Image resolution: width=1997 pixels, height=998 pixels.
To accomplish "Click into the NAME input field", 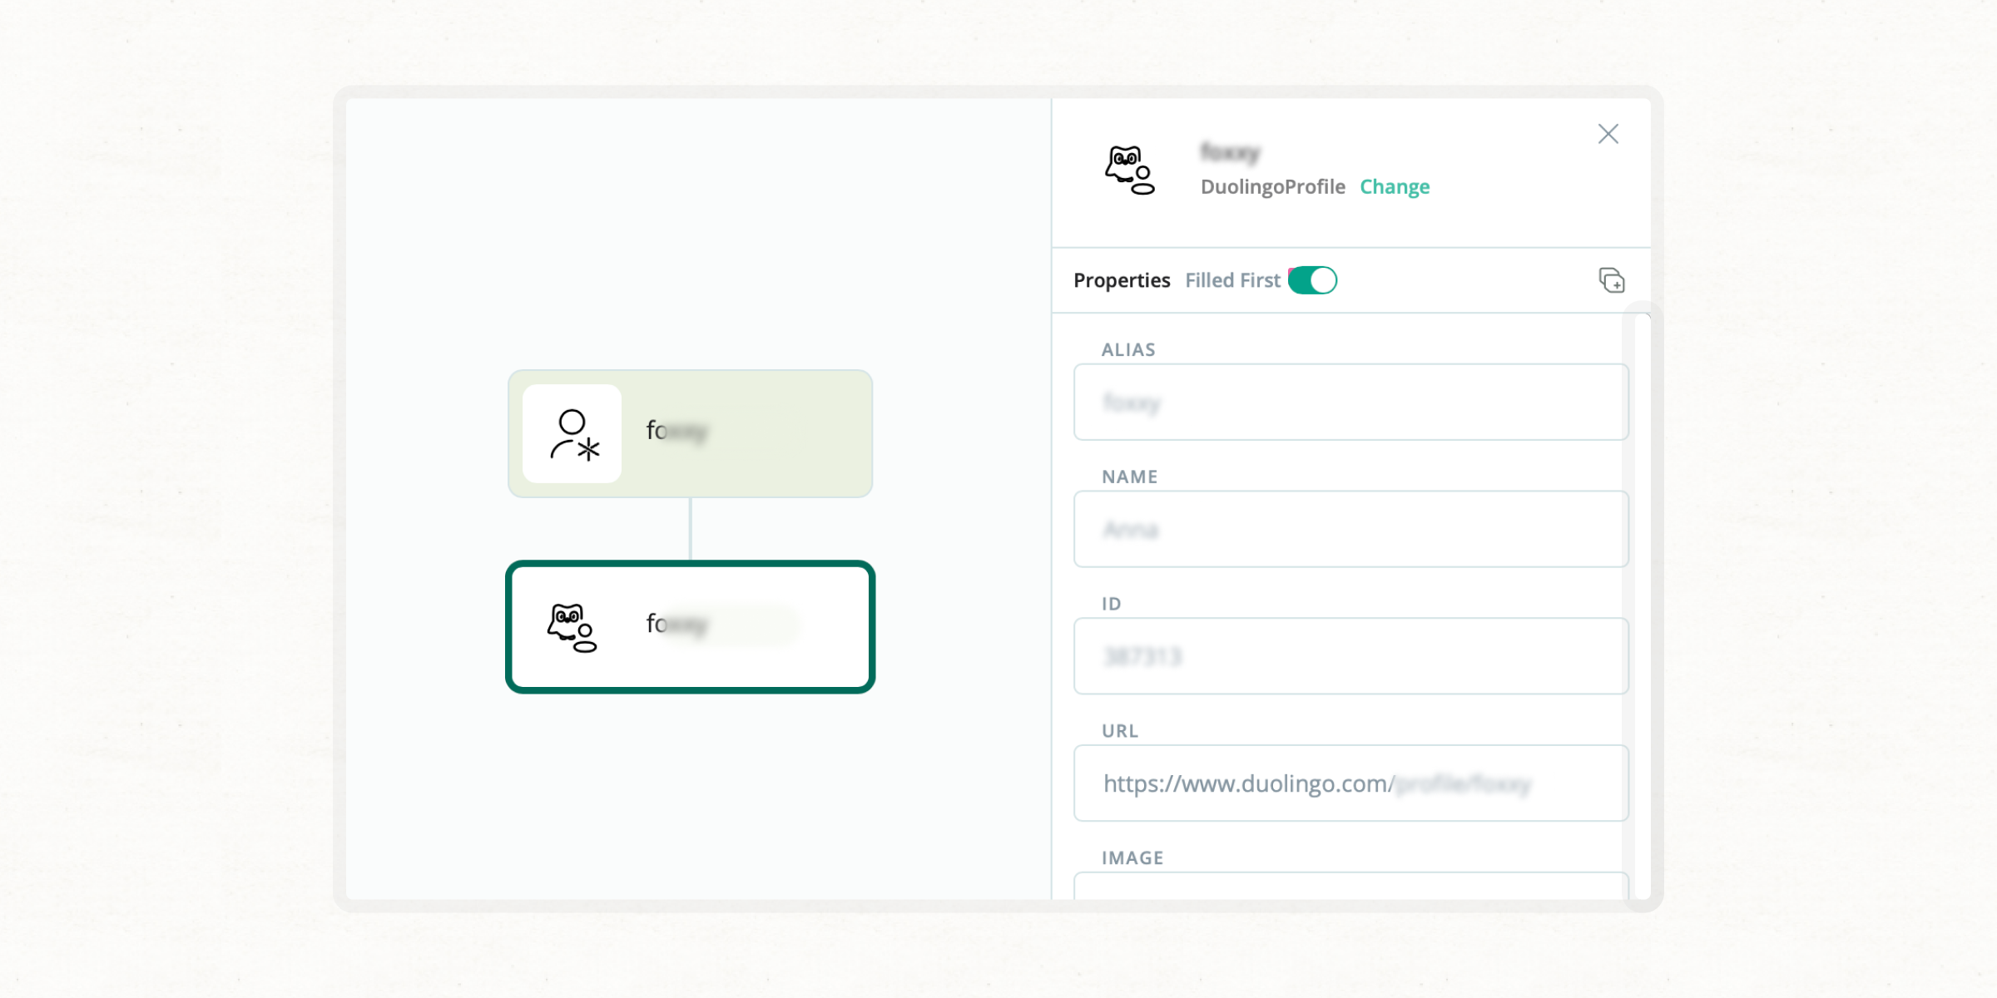I will [x=1350, y=529].
